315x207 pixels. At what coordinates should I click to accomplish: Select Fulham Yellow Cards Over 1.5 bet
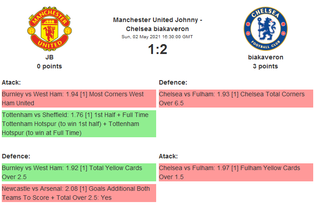(235, 172)
